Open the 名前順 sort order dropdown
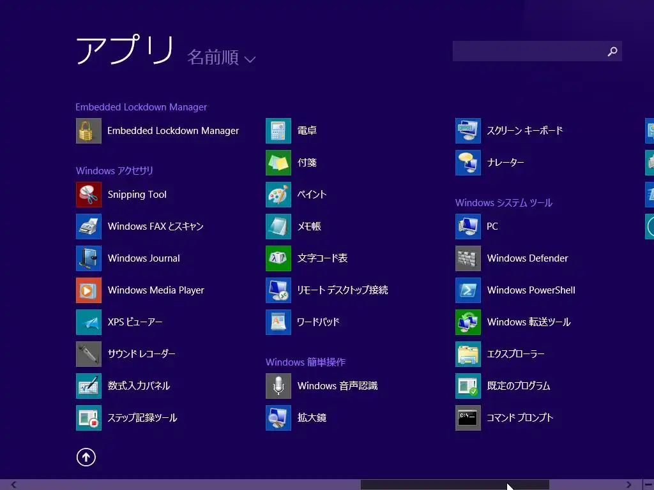 point(222,57)
